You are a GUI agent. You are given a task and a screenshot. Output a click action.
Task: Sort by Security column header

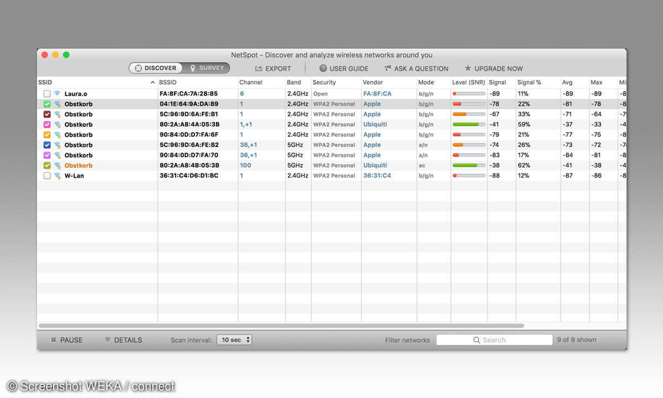click(336, 82)
